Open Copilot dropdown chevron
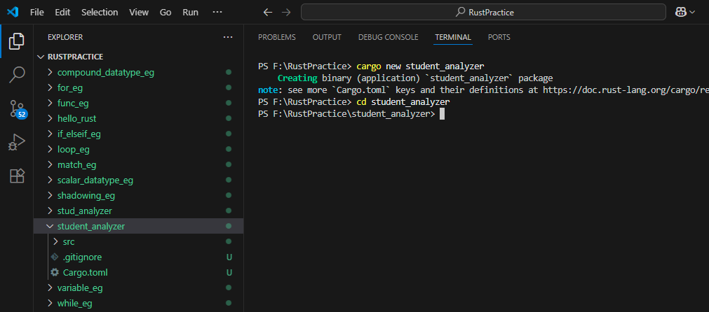709x312 pixels. 691,12
